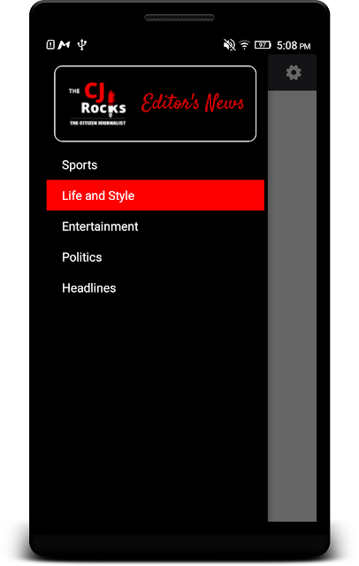Tap the USB connection status icon

[82, 45]
